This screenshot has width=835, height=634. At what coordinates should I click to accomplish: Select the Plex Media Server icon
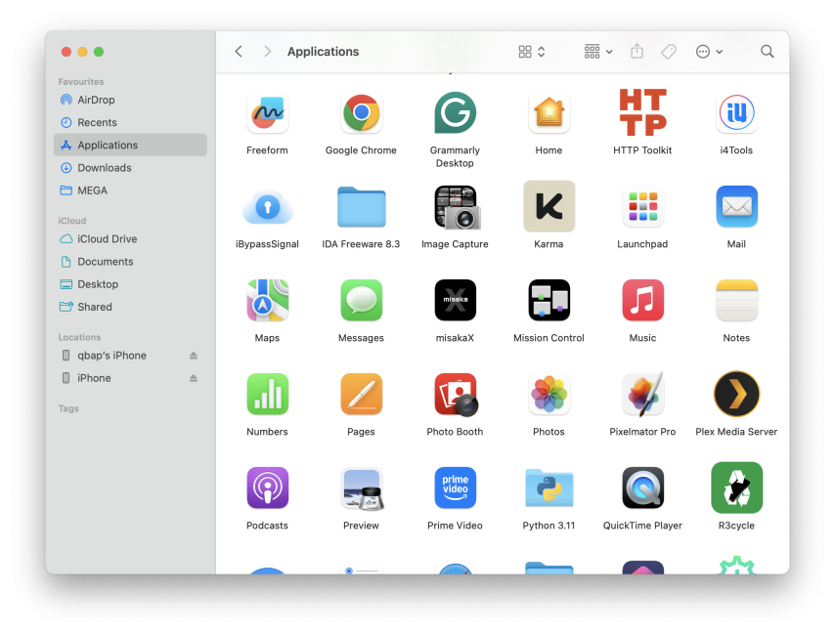pos(736,394)
